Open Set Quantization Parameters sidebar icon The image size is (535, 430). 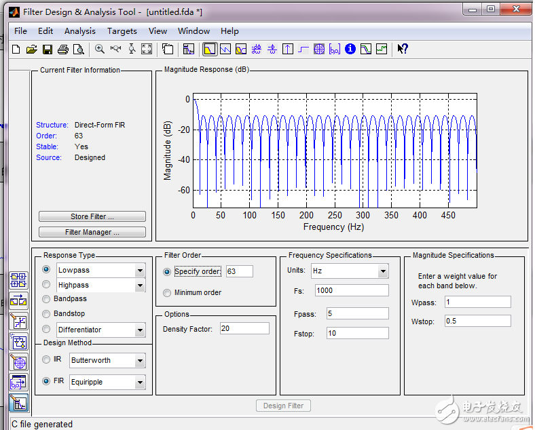pos(18,321)
